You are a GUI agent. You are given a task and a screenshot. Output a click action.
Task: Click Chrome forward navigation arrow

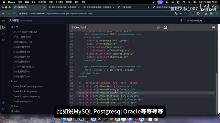[x=9, y=14]
